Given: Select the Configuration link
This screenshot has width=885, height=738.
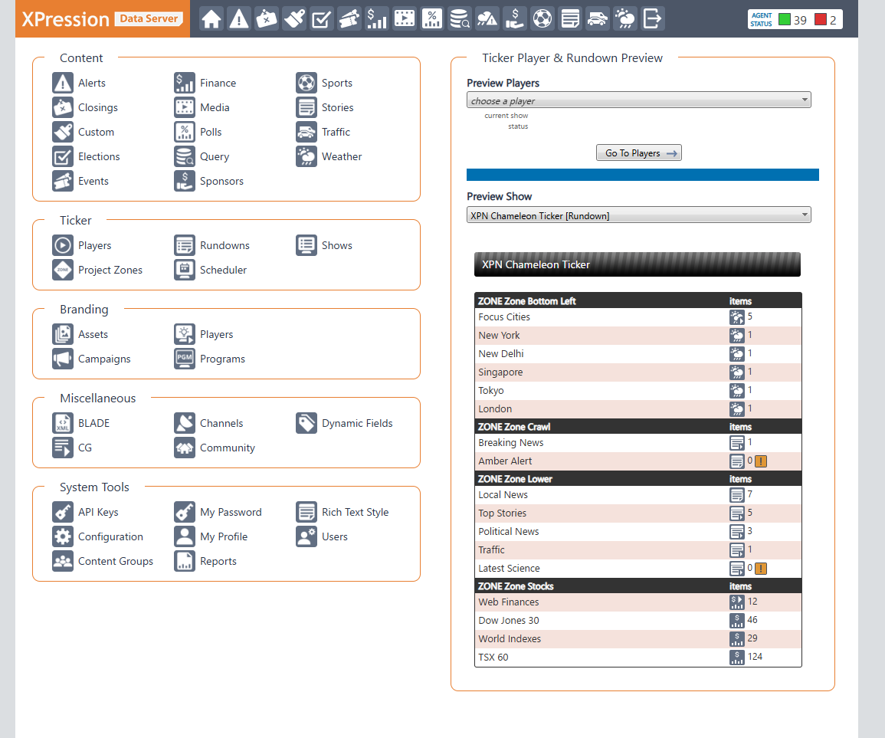Looking at the screenshot, I should coord(110,536).
